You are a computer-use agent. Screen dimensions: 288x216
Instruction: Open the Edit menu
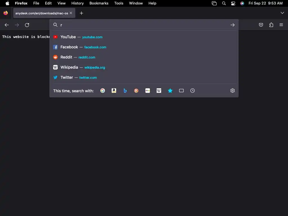coord(48,3)
